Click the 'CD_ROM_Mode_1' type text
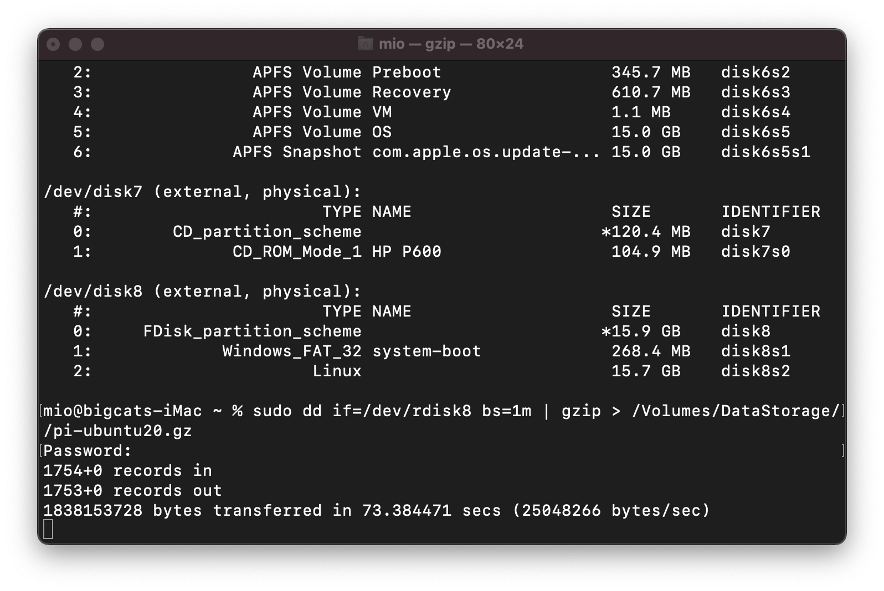884x591 pixels. pos(297,252)
